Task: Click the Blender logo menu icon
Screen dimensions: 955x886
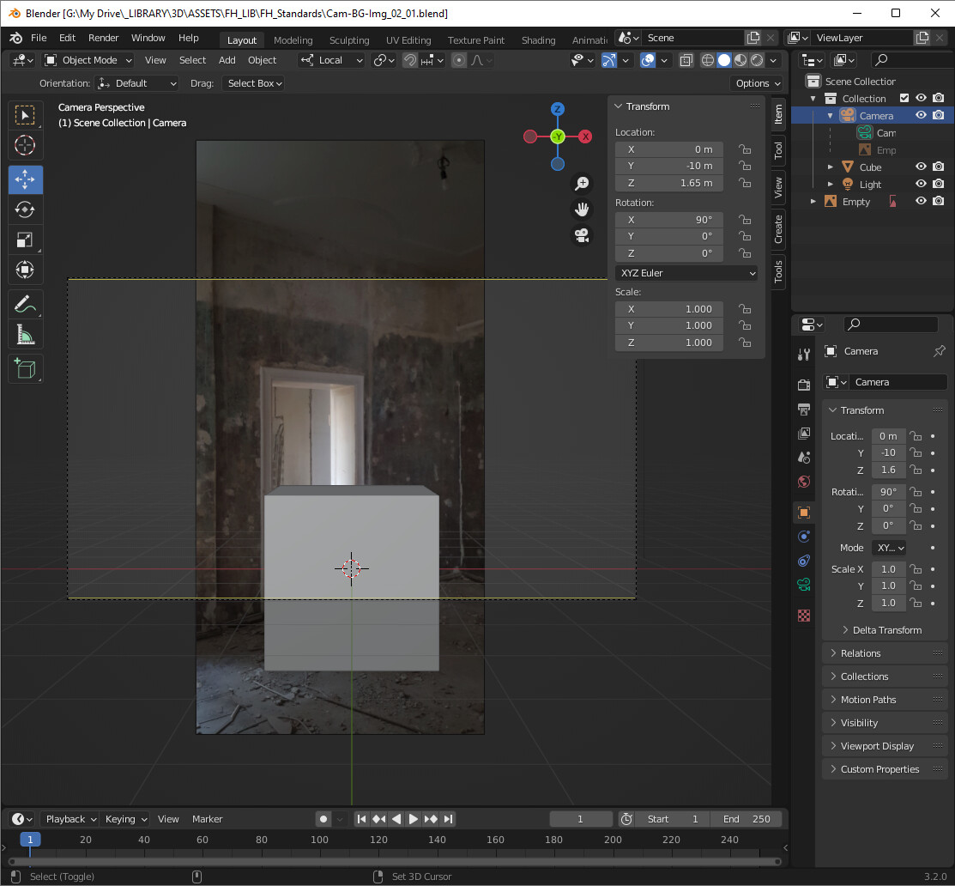Action: click(x=15, y=38)
